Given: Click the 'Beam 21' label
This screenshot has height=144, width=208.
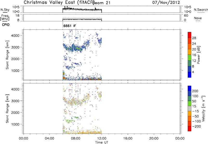Looking at the screenshot, I should click(101, 3).
